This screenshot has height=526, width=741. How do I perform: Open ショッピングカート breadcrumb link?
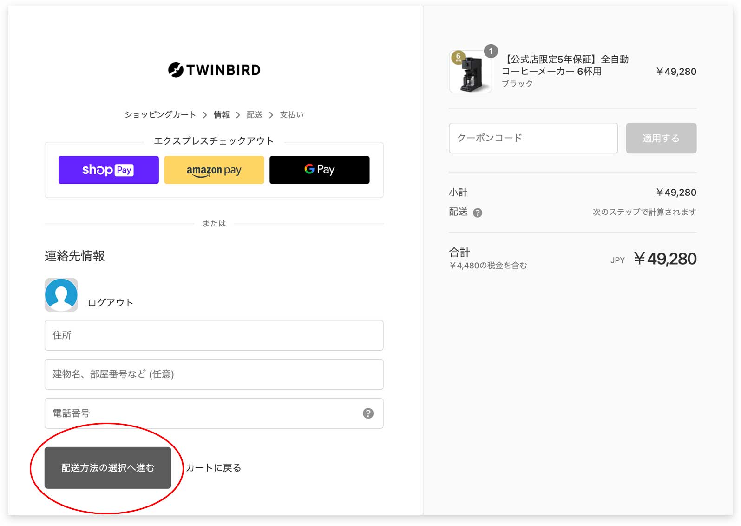pyautogui.click(x=160, y=114)
